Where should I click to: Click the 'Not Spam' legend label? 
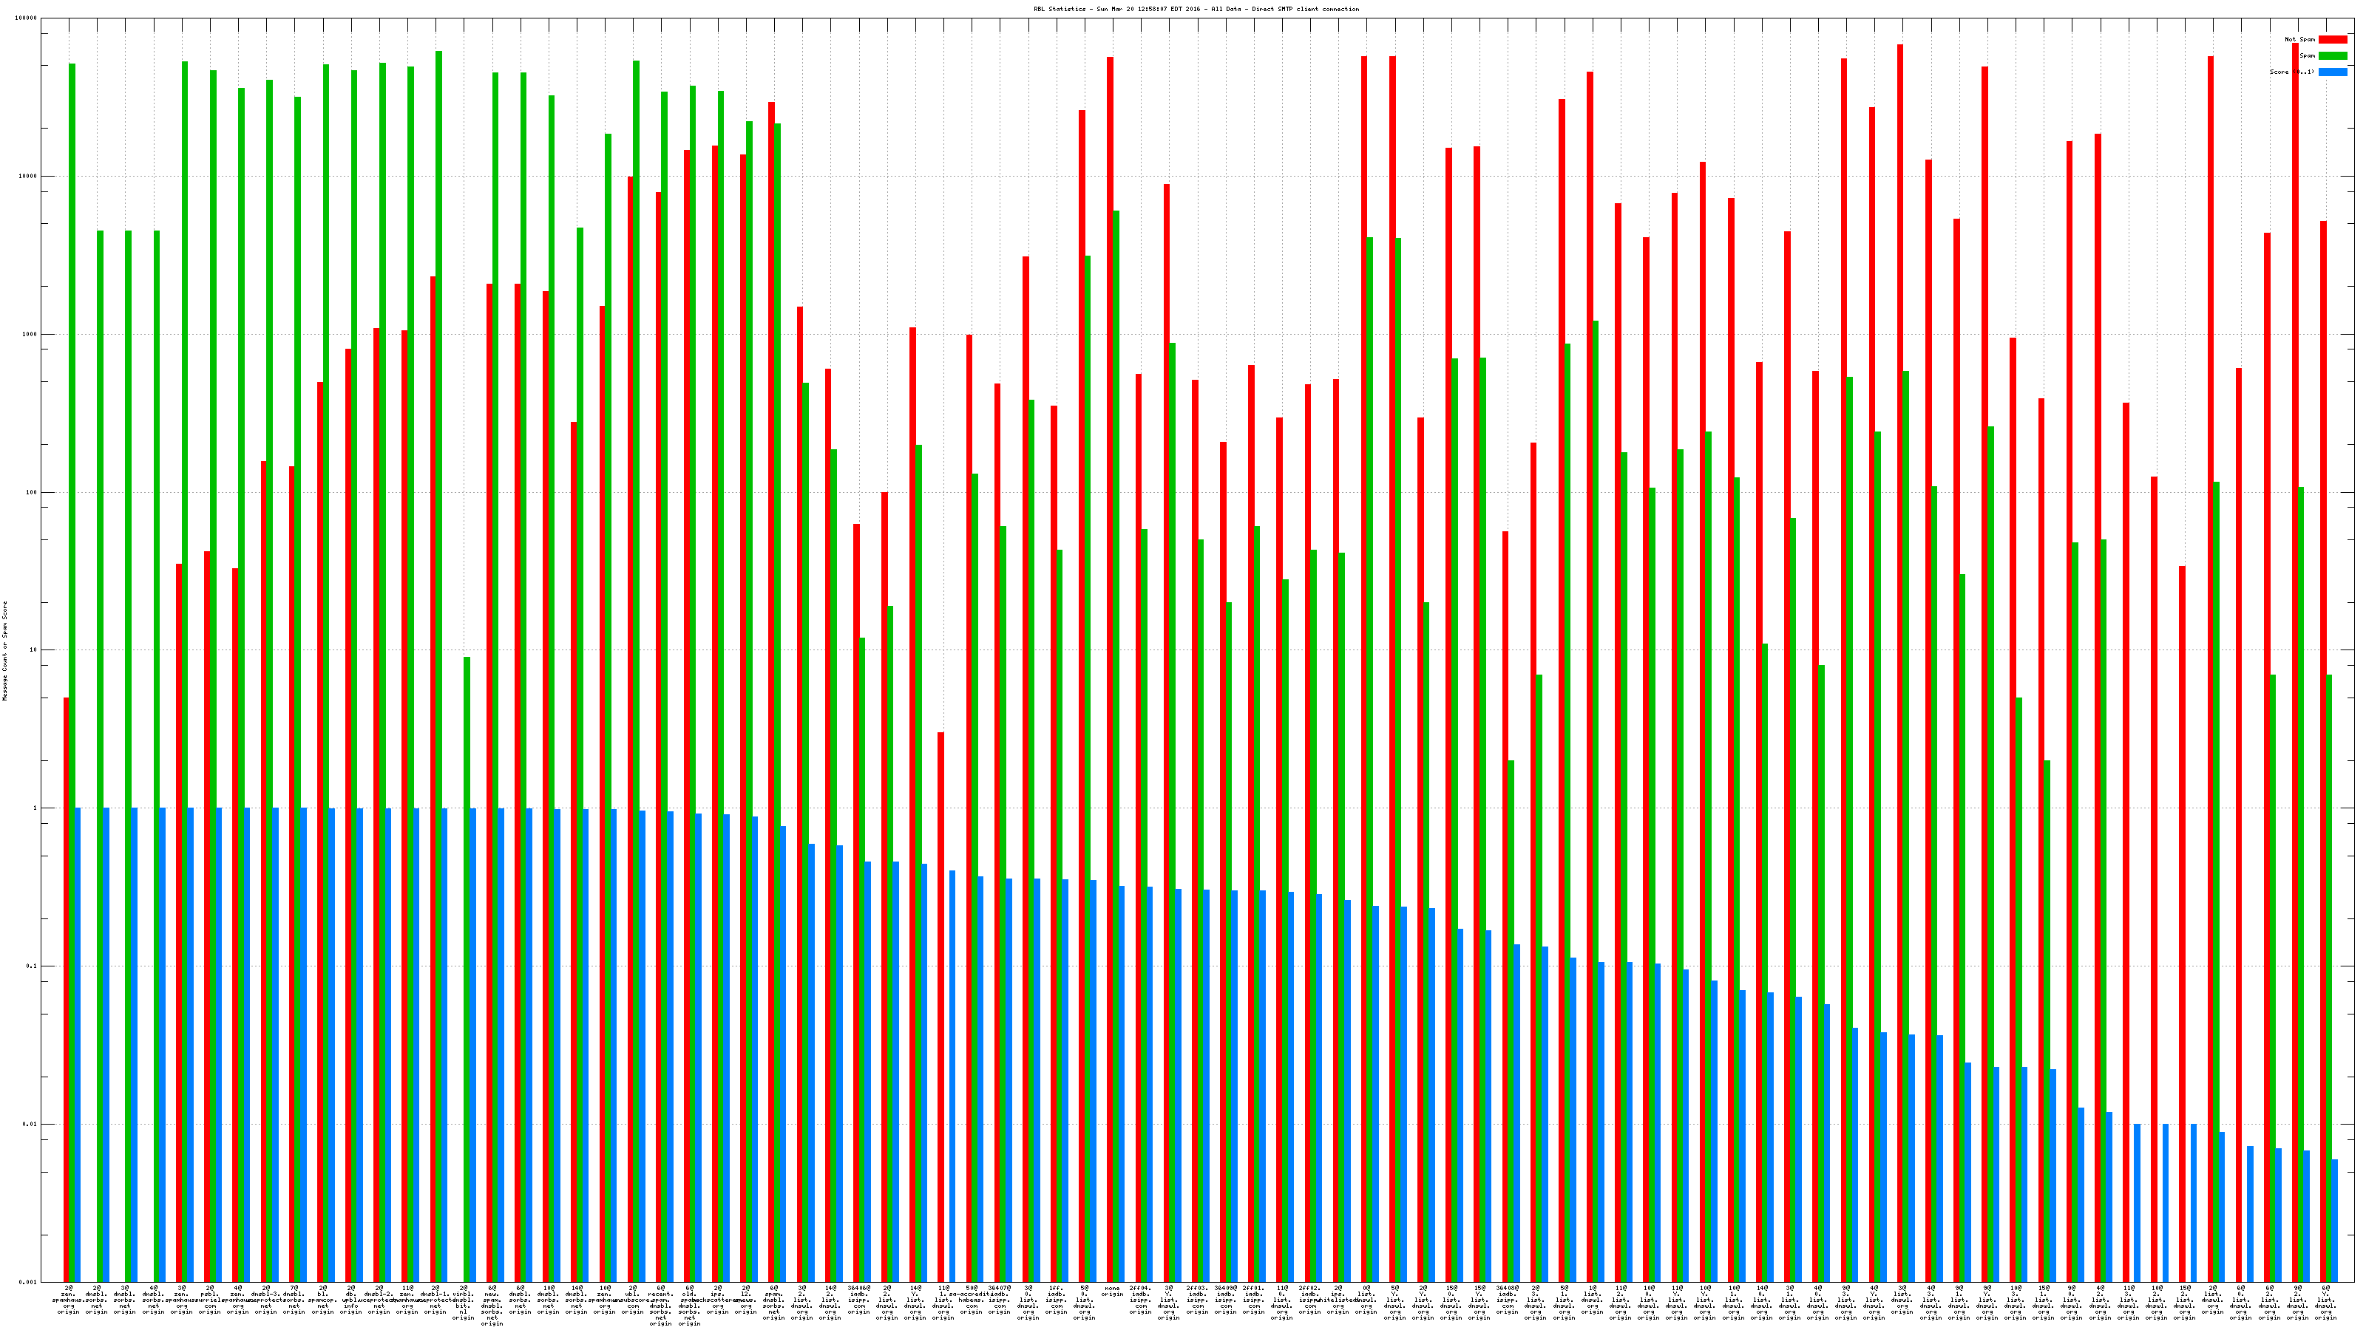2300,39
